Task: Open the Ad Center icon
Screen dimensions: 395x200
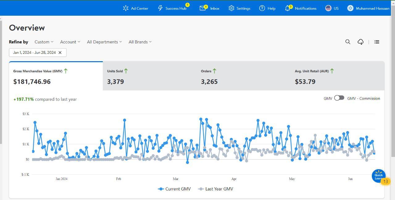Action: coord(126,8)
